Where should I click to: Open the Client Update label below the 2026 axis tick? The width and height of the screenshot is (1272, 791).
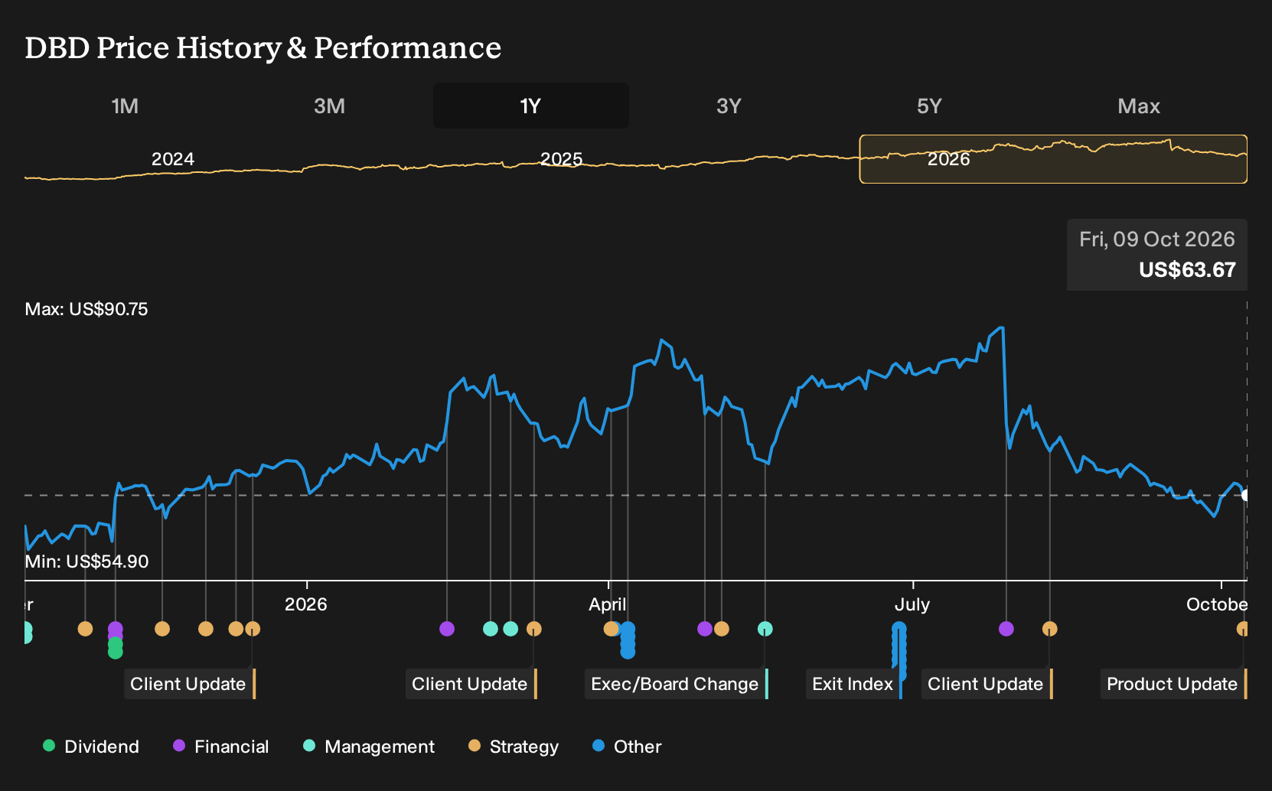coord(190,684)
